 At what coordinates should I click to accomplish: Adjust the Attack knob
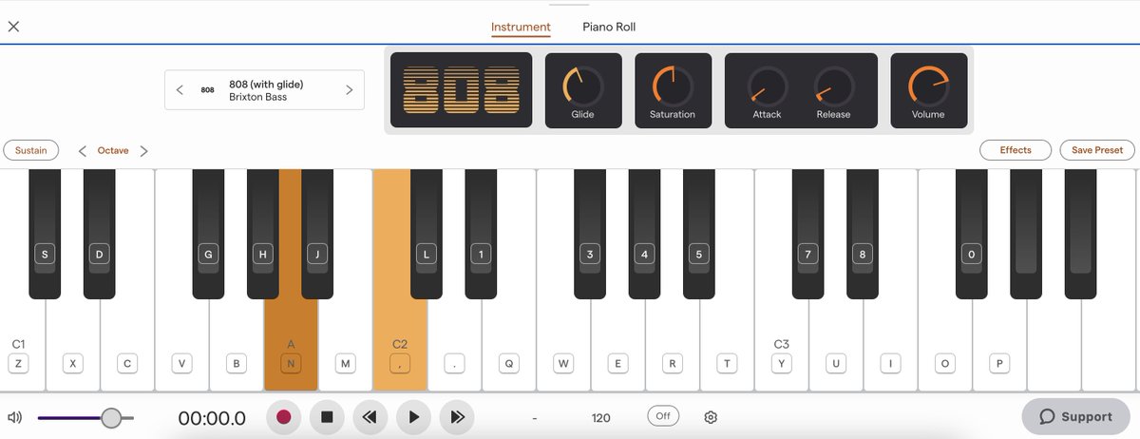pos(768,86)
